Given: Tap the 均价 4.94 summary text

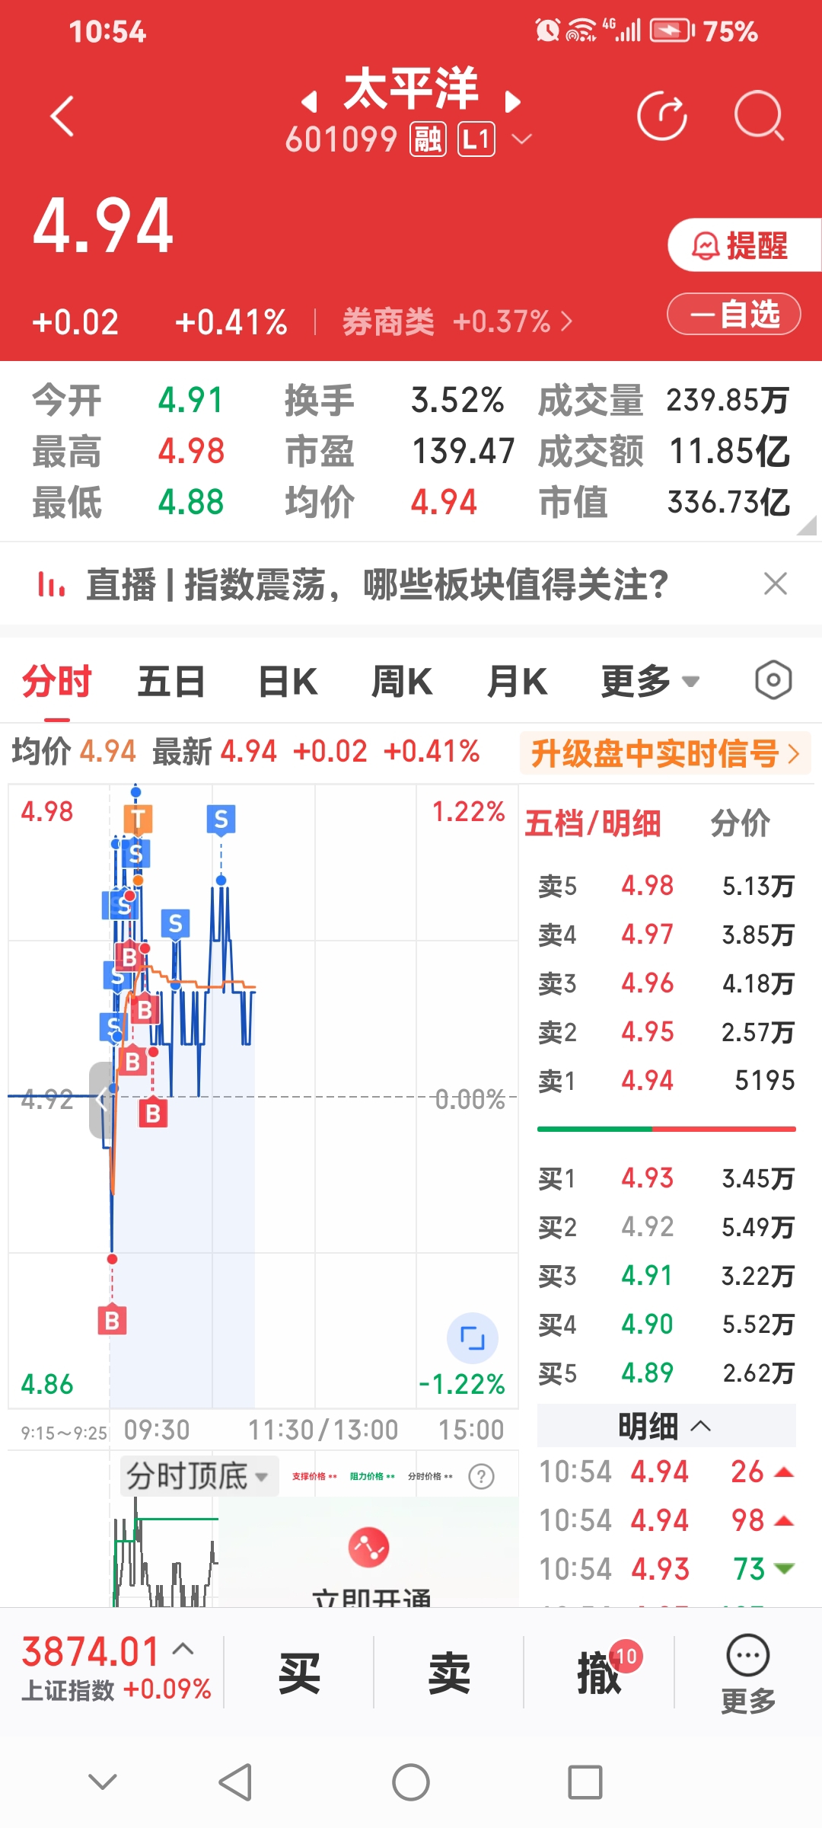Looking at the screenshot, I should tap(74, 752).
